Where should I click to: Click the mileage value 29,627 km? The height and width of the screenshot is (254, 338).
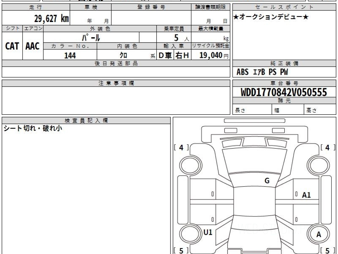52,19
